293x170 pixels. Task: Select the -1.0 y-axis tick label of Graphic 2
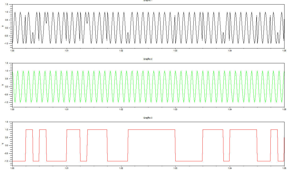[x=6, y=102]
